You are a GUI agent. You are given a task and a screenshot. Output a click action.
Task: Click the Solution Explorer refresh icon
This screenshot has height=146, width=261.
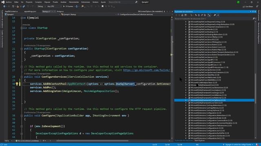199,15
